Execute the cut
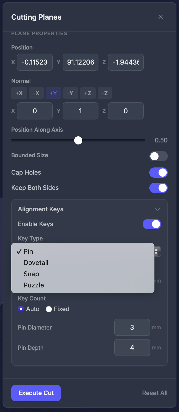 click(x=36, y=393)
